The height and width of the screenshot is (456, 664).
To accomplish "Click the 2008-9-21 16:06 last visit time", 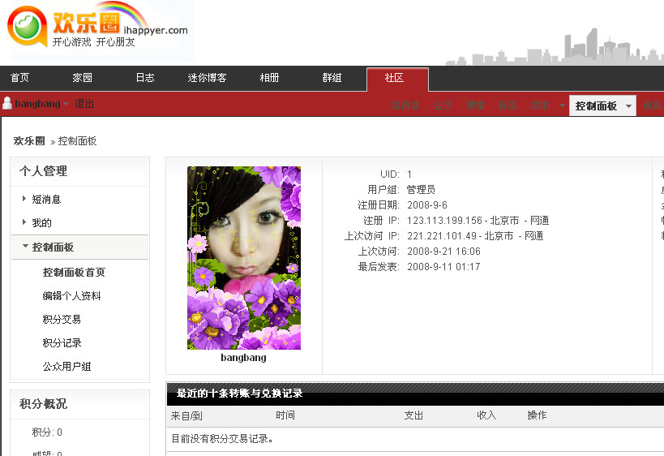I will point(443,252).
